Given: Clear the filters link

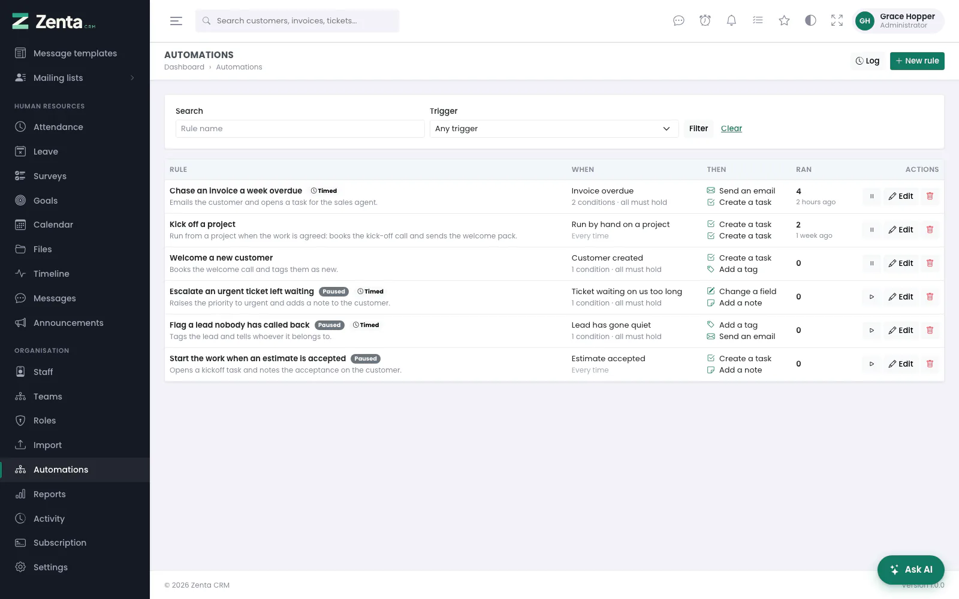Looking at the screenshot, I should 731,129.
